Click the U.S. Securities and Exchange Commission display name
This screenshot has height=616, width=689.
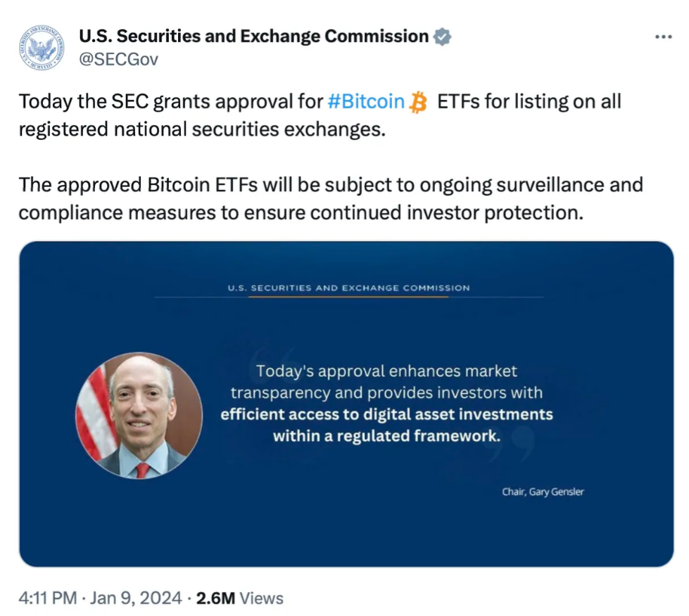coord(253,37)
